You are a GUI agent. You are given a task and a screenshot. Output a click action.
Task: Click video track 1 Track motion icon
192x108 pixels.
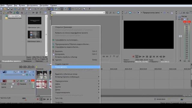(18, 72)
